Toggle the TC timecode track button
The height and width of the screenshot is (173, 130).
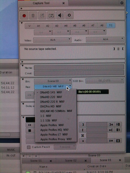[111, 25]
